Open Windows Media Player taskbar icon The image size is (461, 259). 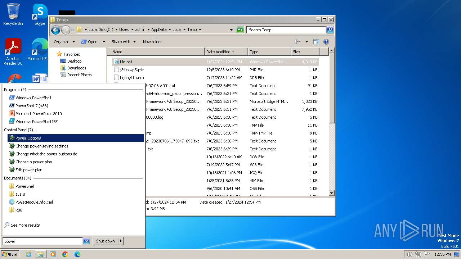coord(53,254)
